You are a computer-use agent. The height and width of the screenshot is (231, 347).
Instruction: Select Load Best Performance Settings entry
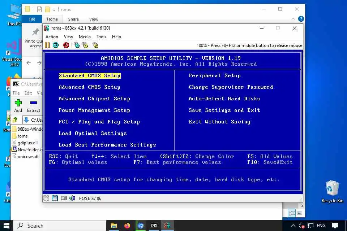point(107,145)
